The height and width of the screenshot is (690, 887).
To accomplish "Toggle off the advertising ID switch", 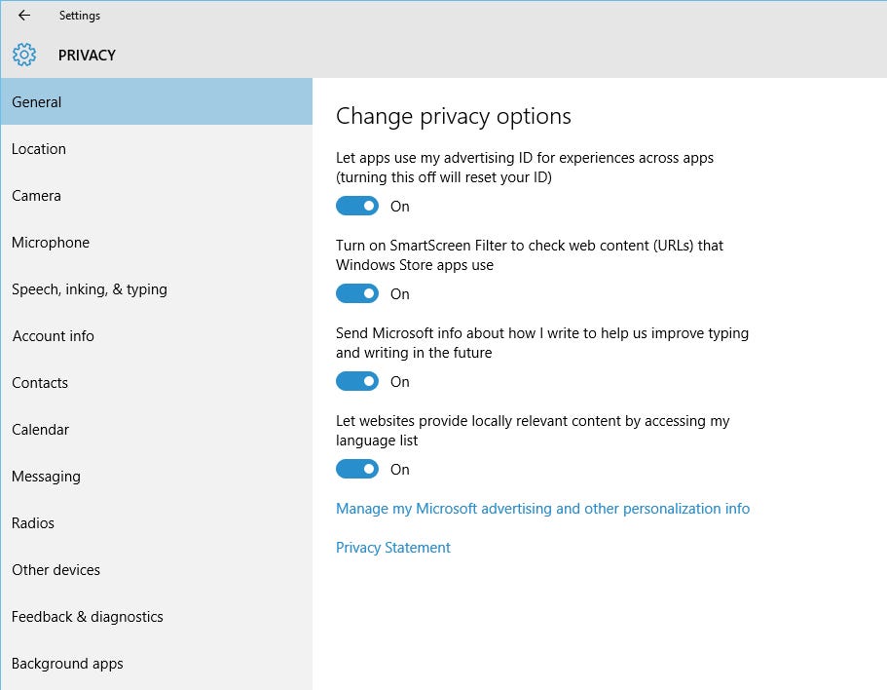I will pos(357,206).
